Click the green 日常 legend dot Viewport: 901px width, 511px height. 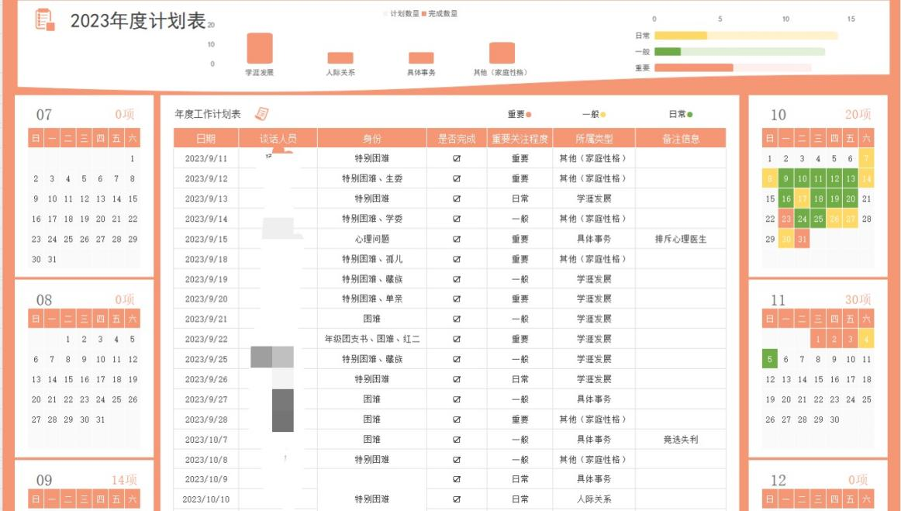[x=690, y=115]
